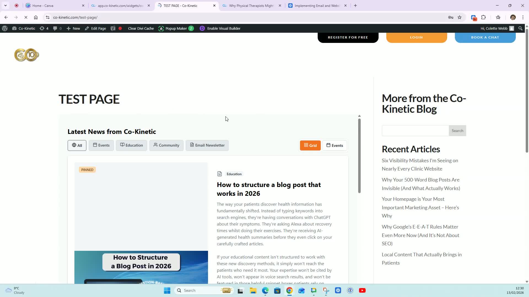The image size is (529, 297).
Task: Open 'Why Google's E-E-A-T Rules Matter' article
Action: coord(420,235)
